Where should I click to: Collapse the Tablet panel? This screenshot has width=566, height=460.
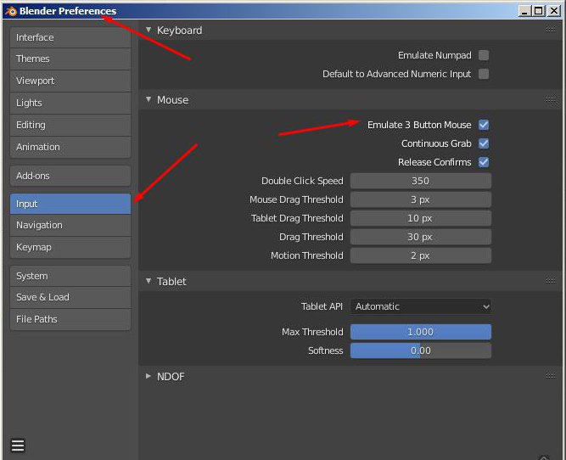coord(149,281)
